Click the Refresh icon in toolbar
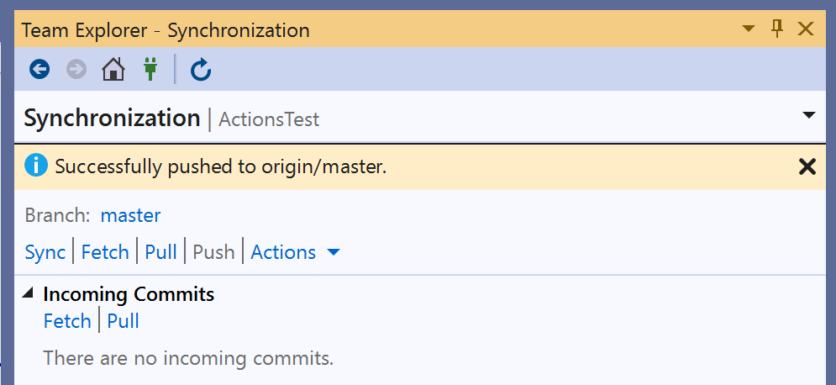 [201, 69]
